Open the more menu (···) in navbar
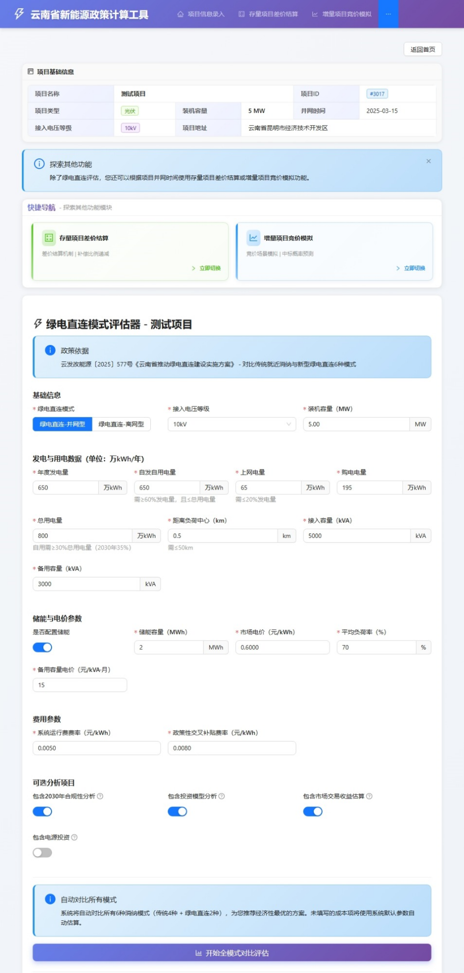This screenshot has width=464, height=973. 388,14
